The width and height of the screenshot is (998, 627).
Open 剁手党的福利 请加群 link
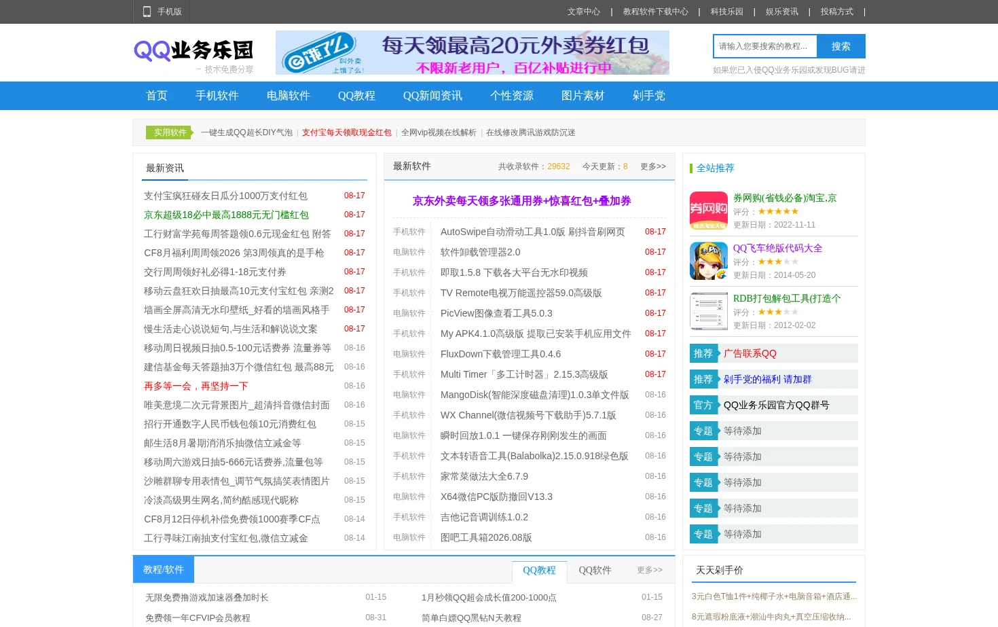767,379
